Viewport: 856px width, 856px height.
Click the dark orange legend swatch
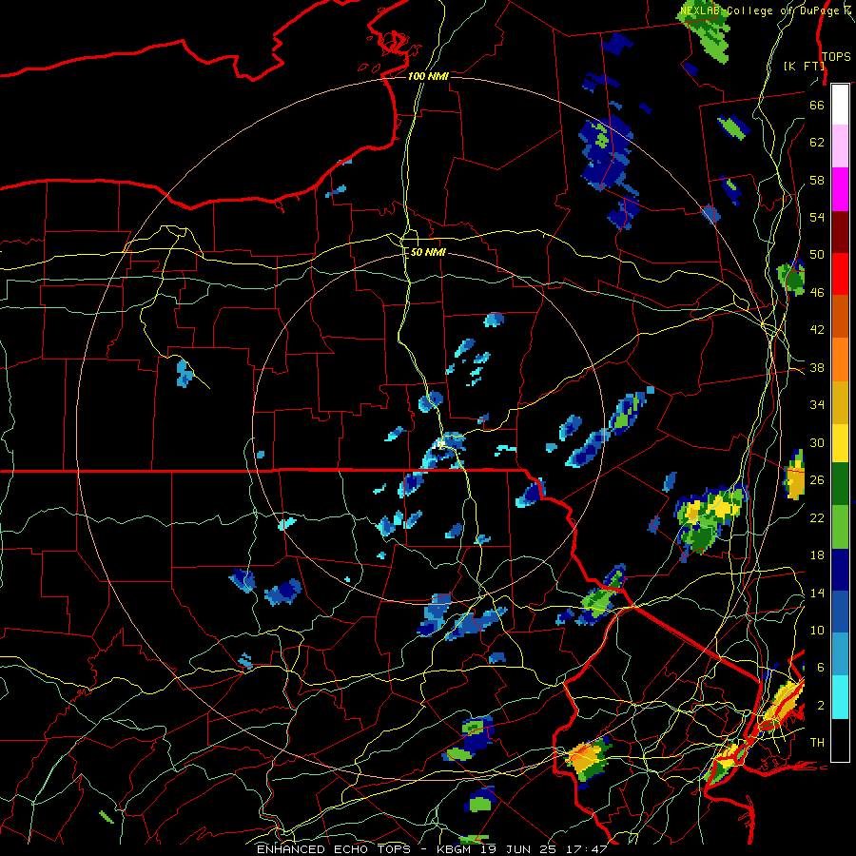point(840,317)
